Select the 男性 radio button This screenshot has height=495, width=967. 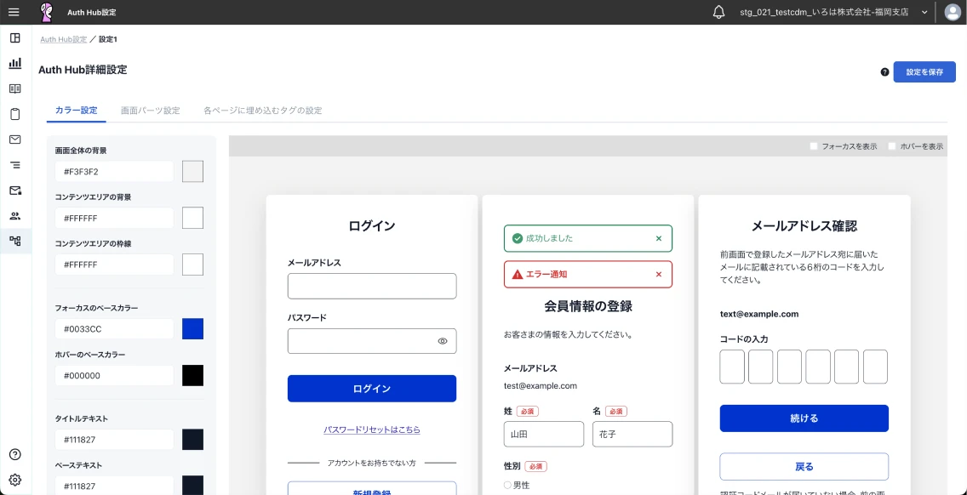click(x=507, y=485)
